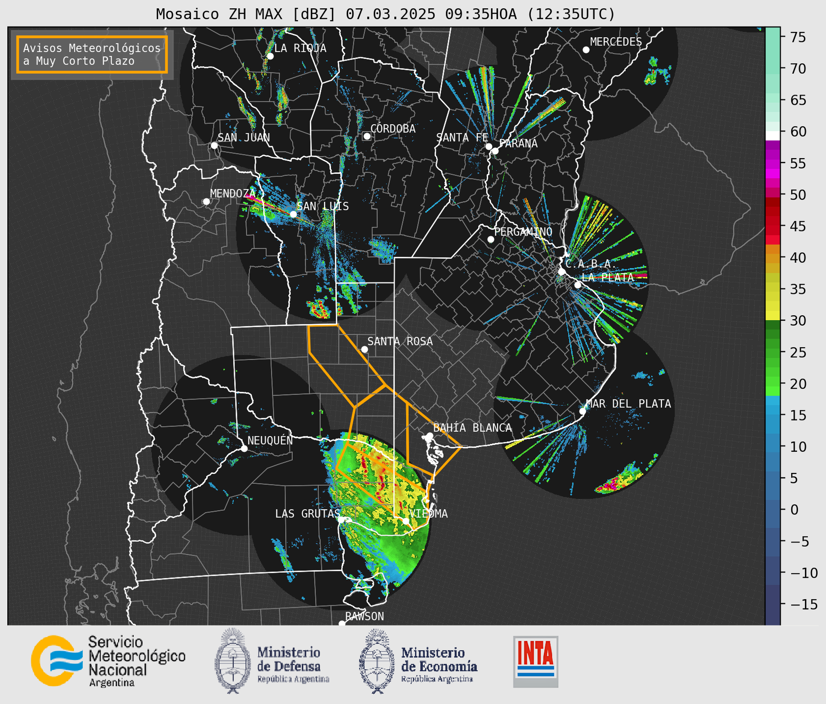The width and height of the screenshot is (826, 704).
Task: Click the SANTA ROSA city marker dot
Action: (364, 349)
